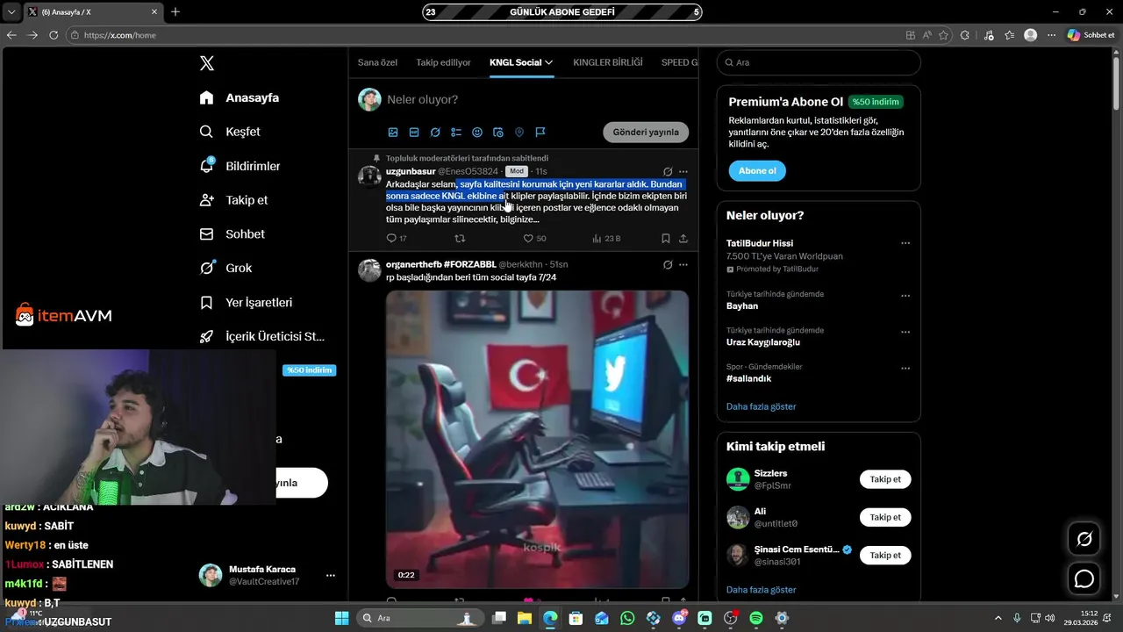The image size is (1123, 632).
Task: Open Anasayfa in the left sidebar
Action: [x=240, y=97]
